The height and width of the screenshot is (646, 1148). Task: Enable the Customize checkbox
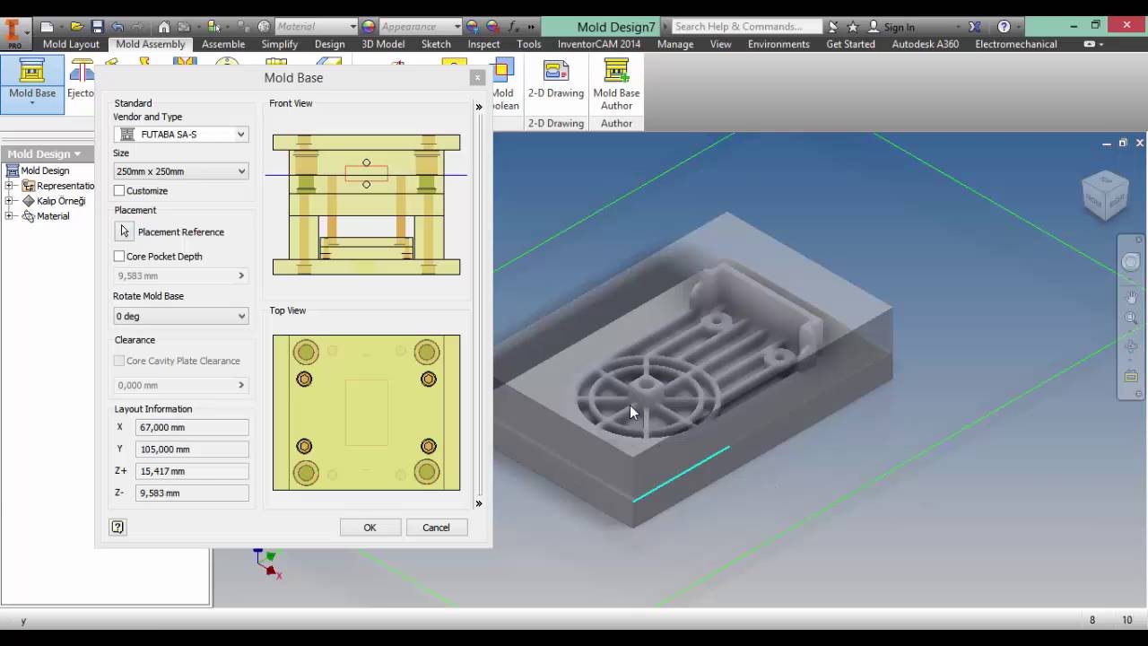tap(119, 191)
